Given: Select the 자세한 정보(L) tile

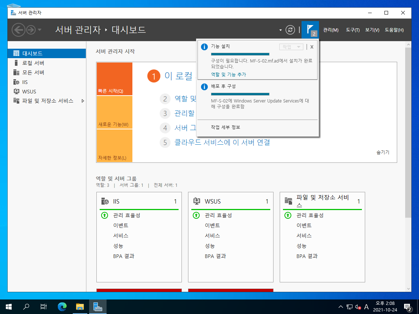Looking at the screenshot, I should tap(114, 146).
